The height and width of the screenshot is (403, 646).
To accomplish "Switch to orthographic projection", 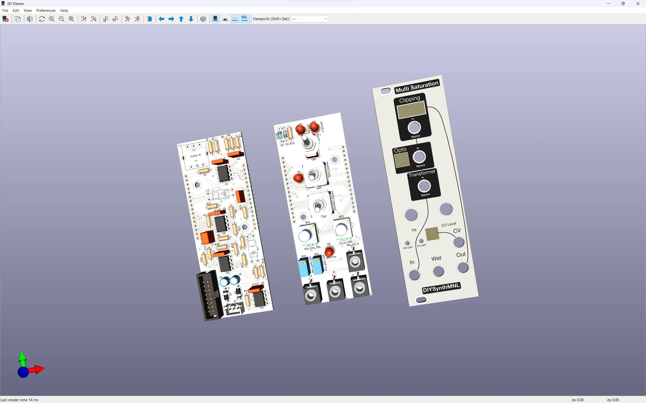I will tap(203, 19).
